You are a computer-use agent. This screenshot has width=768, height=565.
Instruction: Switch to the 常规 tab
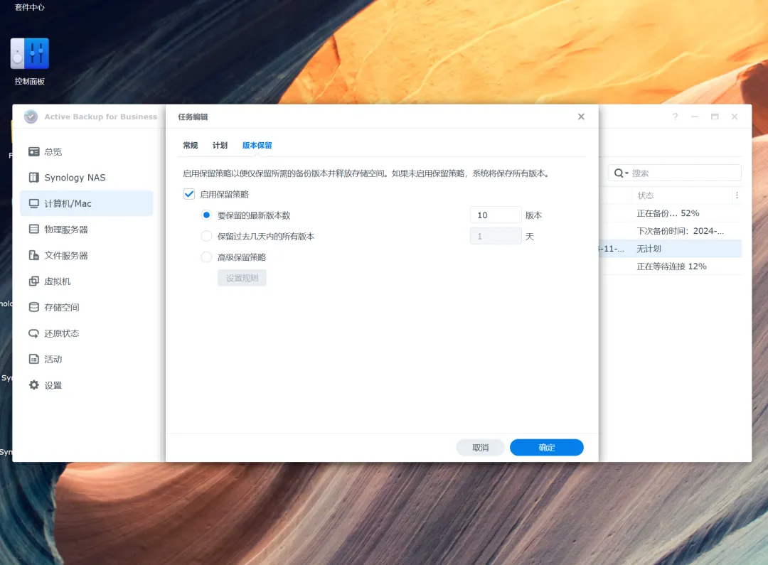pos(190,145)
